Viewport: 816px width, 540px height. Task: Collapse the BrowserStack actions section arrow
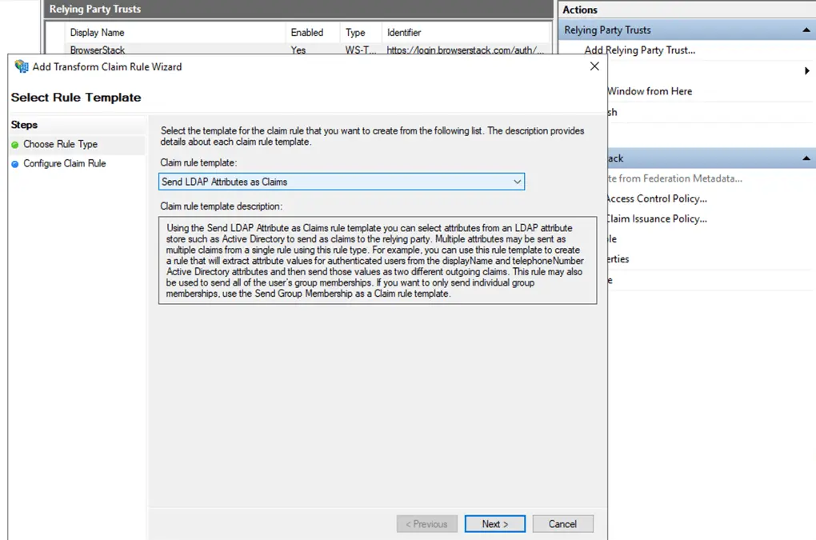tap(806, 158)
